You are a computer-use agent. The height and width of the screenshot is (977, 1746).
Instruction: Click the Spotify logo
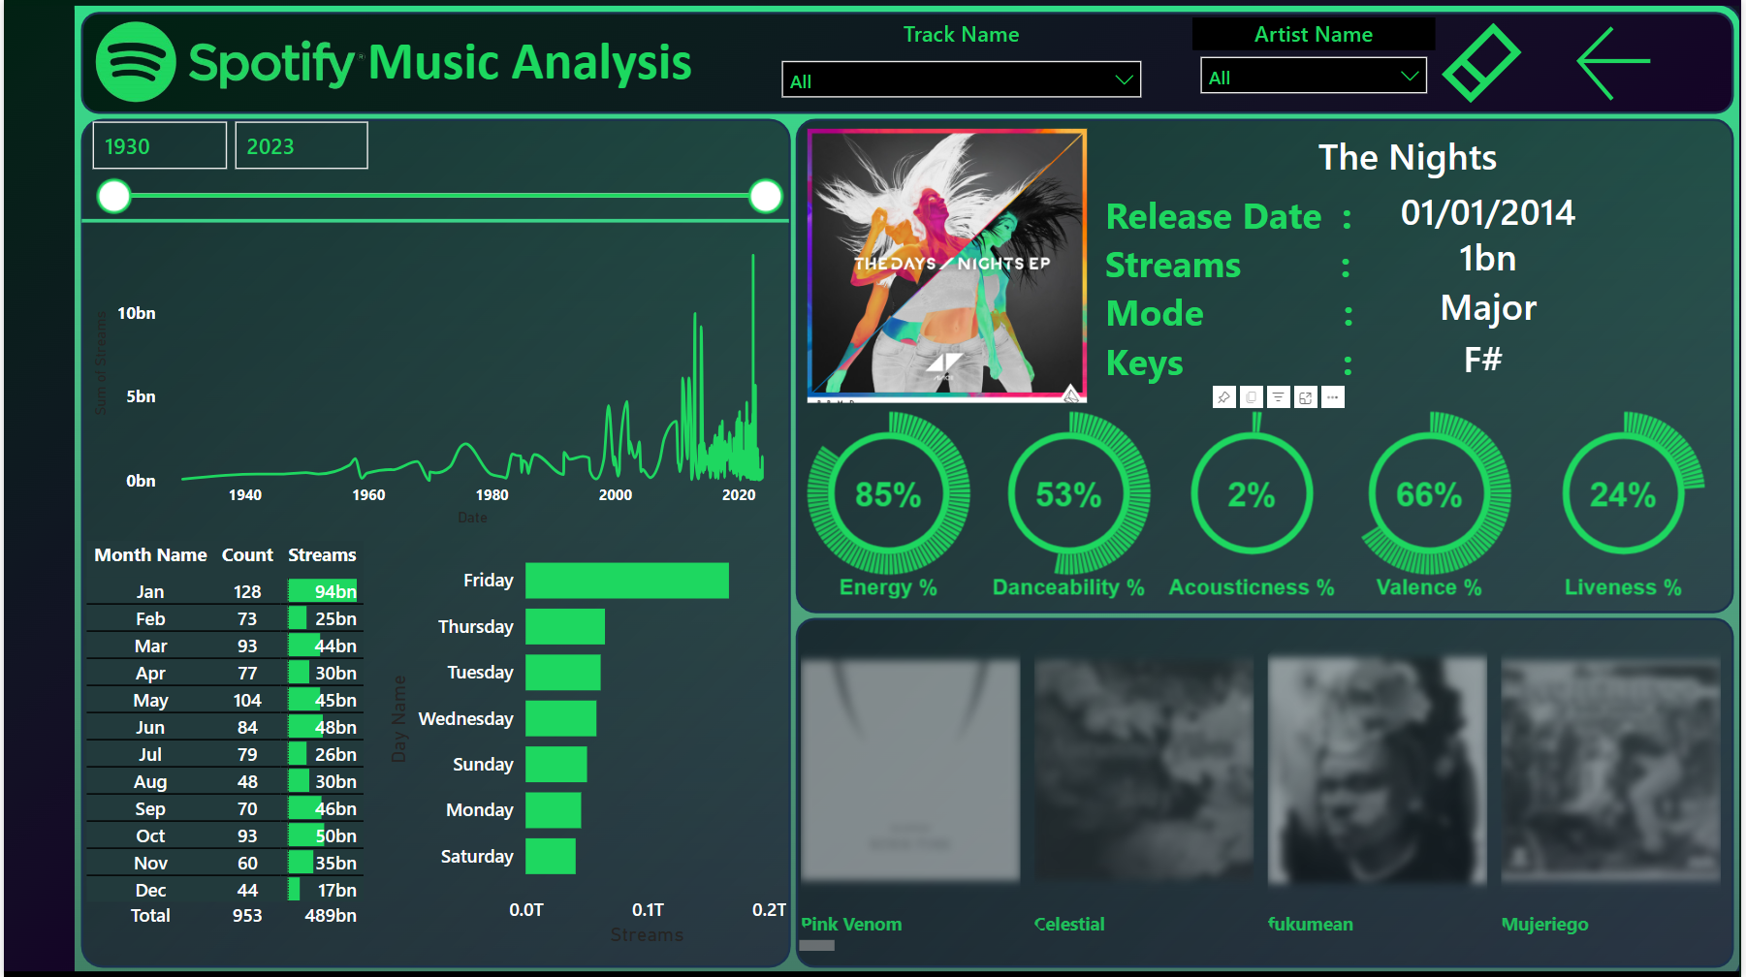pyautogui.click(x=136, y=63)
